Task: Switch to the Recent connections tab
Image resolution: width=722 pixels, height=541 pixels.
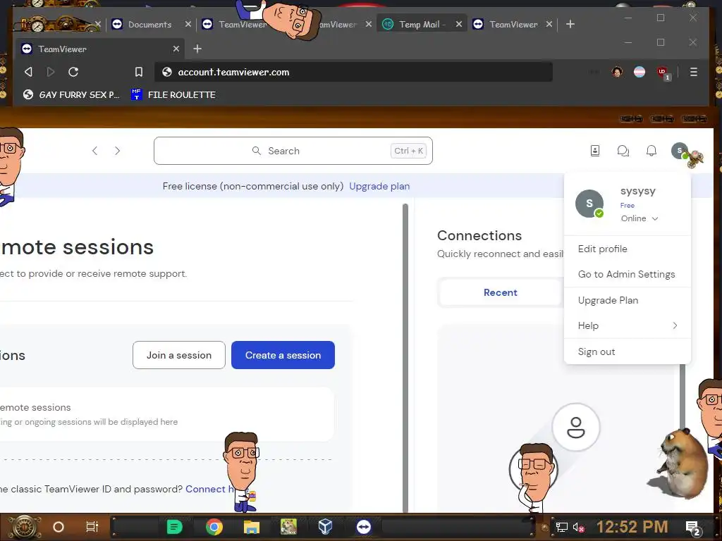Action: [501, 292]
